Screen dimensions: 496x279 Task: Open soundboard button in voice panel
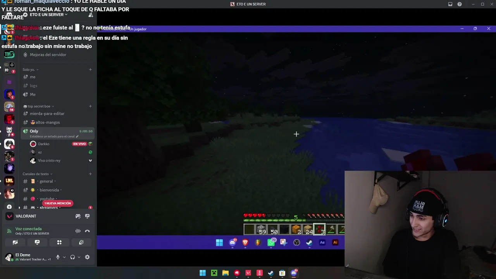[81, 242]
